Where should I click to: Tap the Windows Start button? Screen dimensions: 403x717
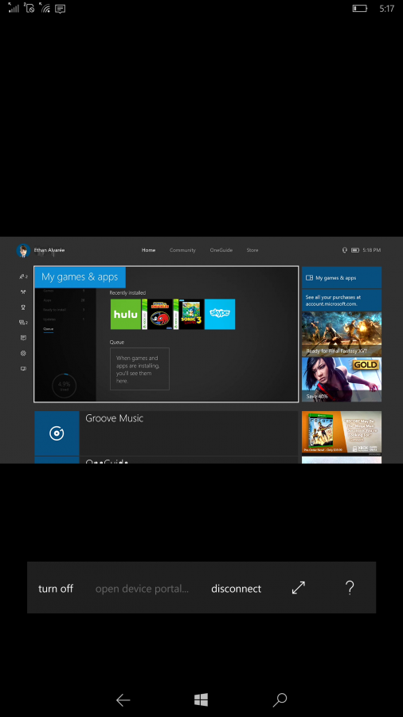tap(201, 699)
